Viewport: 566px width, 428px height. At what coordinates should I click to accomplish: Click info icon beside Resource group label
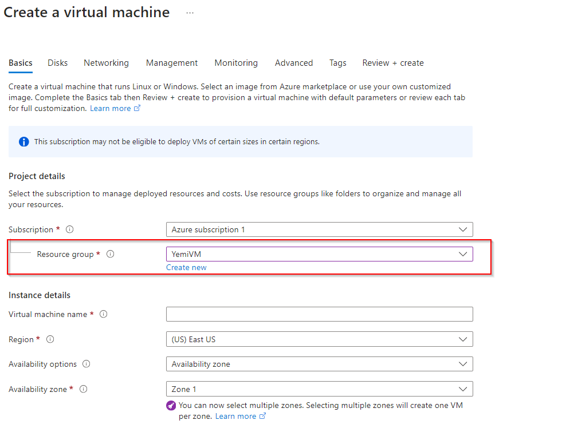click(x=111, y=254)
